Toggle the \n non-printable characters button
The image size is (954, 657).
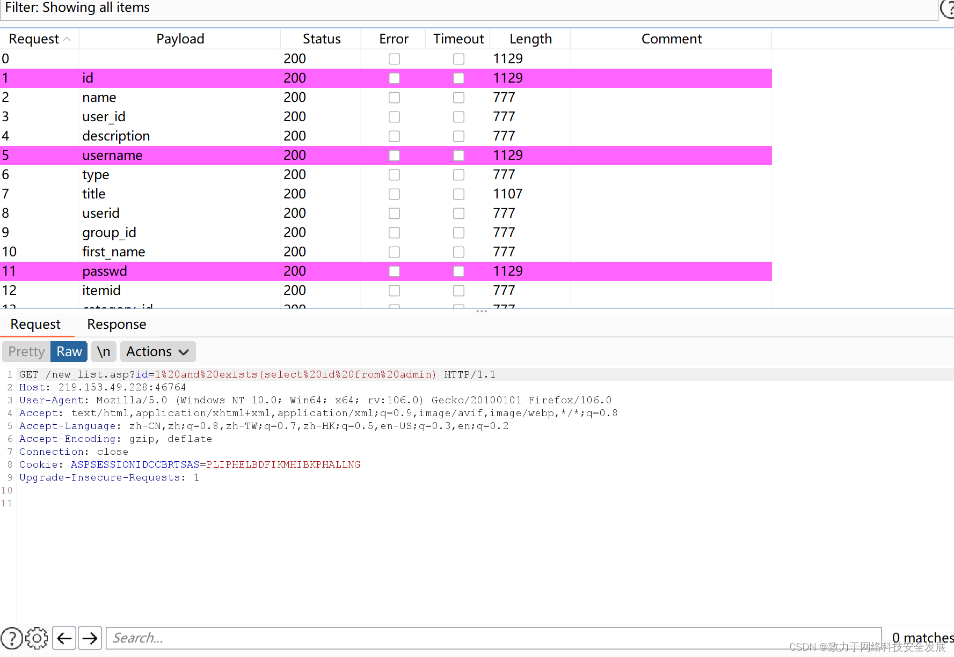point(104,352)
